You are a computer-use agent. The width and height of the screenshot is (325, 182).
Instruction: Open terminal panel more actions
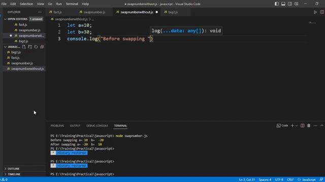click(x=315, y=125)
